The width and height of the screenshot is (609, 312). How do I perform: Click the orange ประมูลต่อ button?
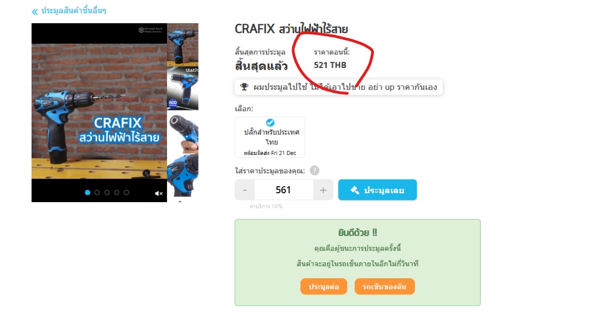[x=324, y=287]
